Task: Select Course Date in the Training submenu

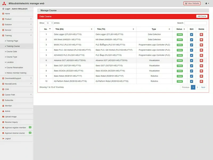Action: pyautogui.click(x=12, y=51)
